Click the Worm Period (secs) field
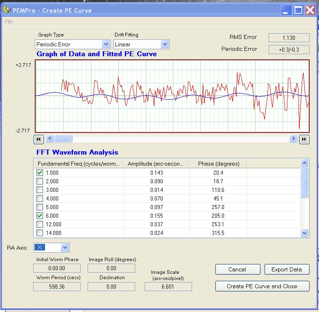This screenshot has width=319, height=312. (x=57, y=287)
